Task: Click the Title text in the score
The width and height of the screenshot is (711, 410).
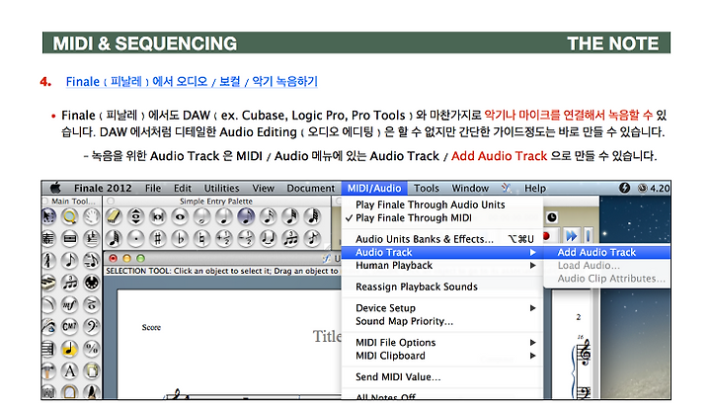Action: click(327, 336)
